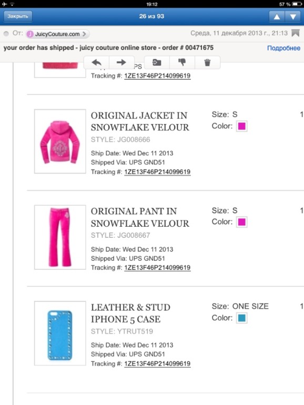Viewport: 304px width, 405px height.
Task: Open the topmost partially hidden tracking link
Action: click(x=157, y=76)
